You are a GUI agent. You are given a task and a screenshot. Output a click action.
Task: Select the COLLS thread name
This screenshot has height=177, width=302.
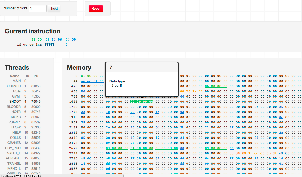click(x=15, y=138)
